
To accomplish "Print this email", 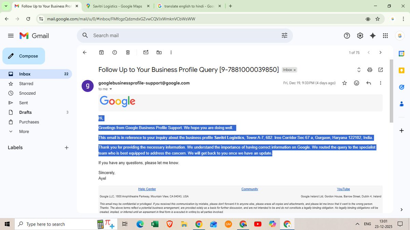I will 370,70.
